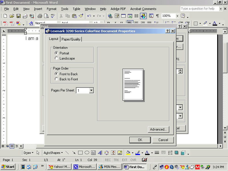The height and width of the screenshot is (171, 228).
Task: Click the Document Map icon
Action: pyautogui.click(x=151, y=16)
